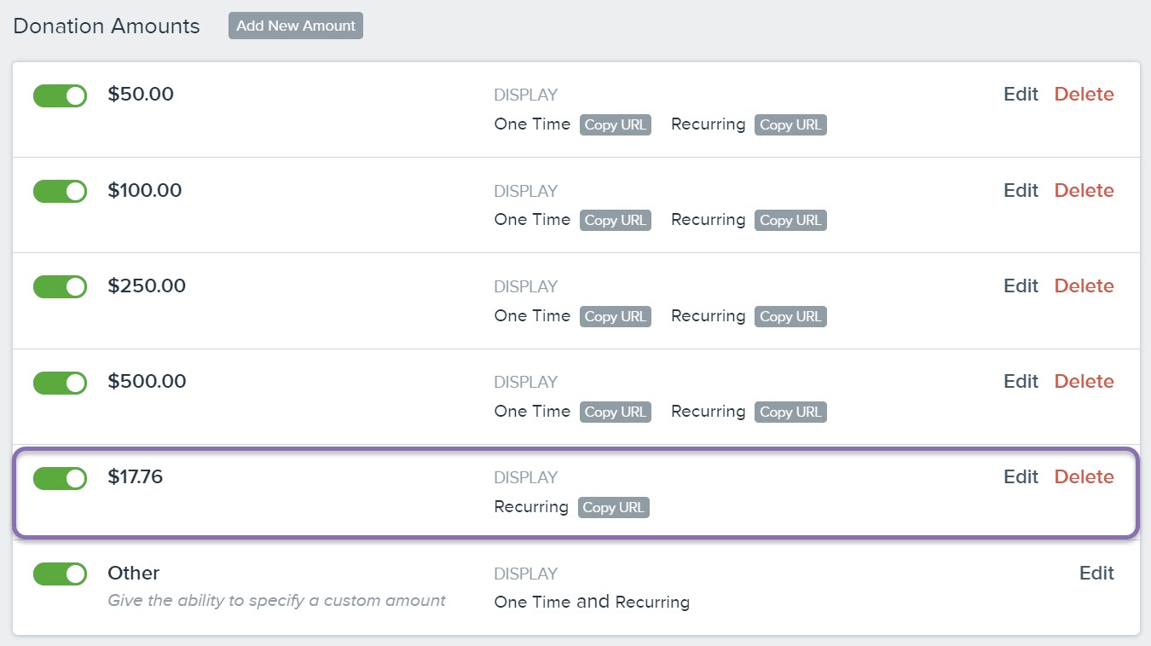The height and width of the screenshot is (646, 1151).
Task: Toggle off the $50.00 donation amount
Action: pyautogui.click(x=60, y=95)
